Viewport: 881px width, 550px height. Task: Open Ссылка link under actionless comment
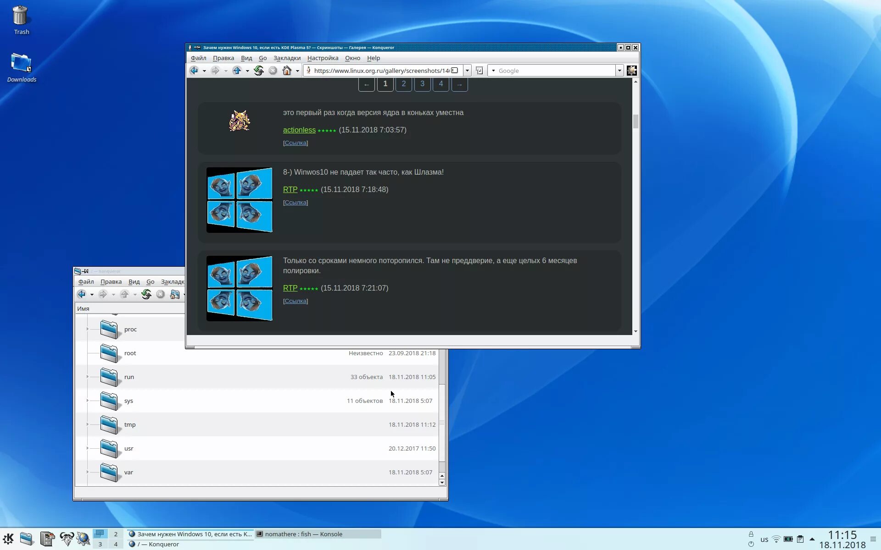pyautogui.click(x=296, y=143)
